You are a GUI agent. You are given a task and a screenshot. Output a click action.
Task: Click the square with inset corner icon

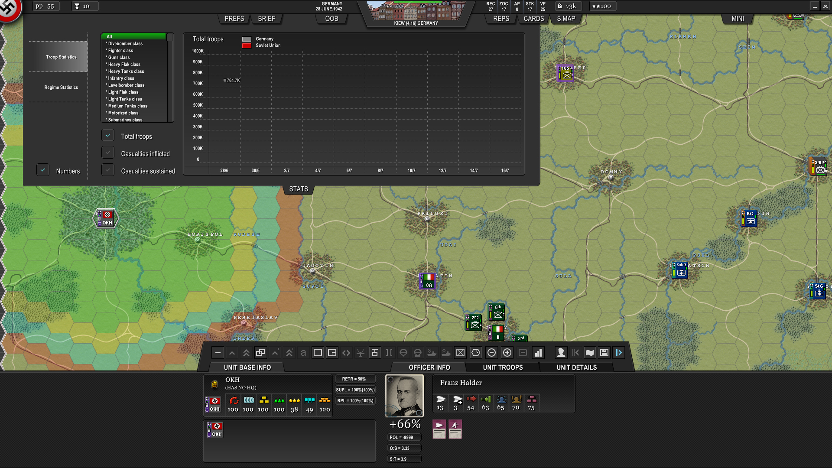[x=332, y=353]
